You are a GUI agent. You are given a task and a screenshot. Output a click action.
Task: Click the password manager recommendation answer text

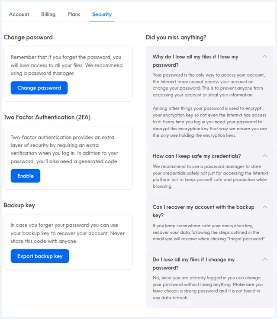pyautogui.click(x=210, y=176)
